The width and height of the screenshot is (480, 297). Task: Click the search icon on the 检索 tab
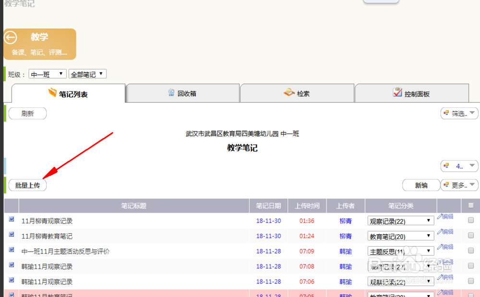click(x=288, y=92)
